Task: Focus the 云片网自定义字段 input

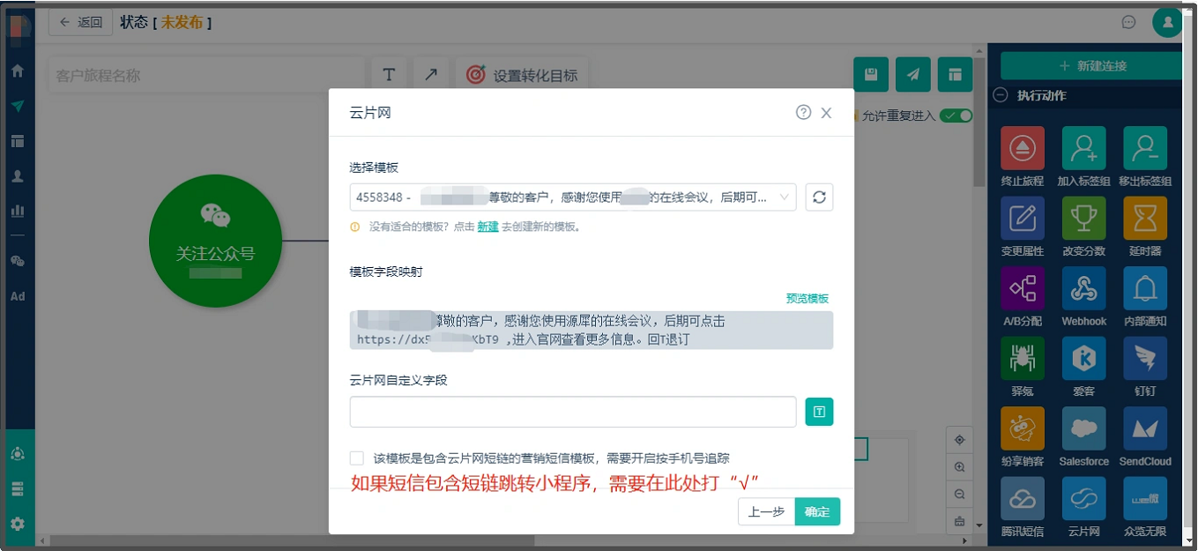Action: [x=573, y=412]
